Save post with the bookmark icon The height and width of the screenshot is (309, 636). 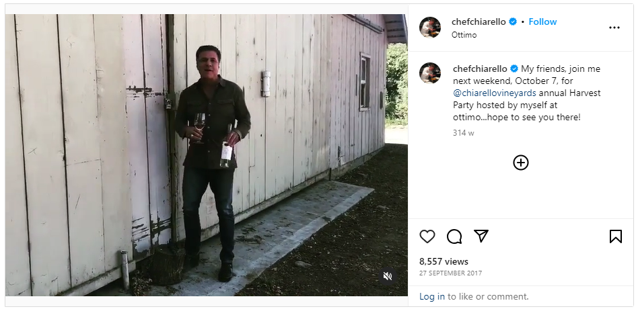615,236
